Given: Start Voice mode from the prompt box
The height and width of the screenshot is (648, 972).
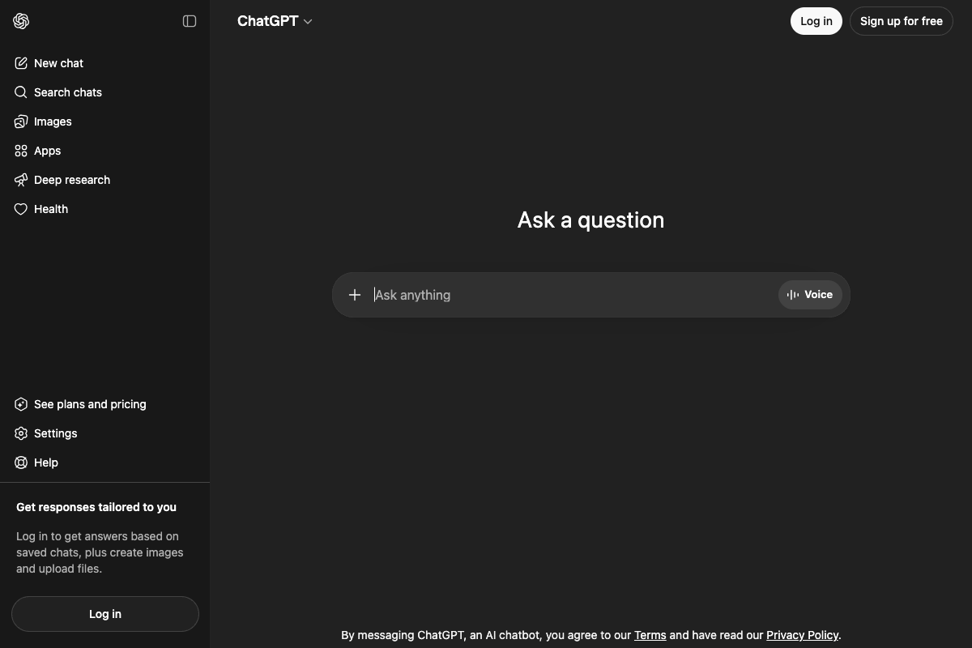Looking at the screenshot, I should point(810,295).
